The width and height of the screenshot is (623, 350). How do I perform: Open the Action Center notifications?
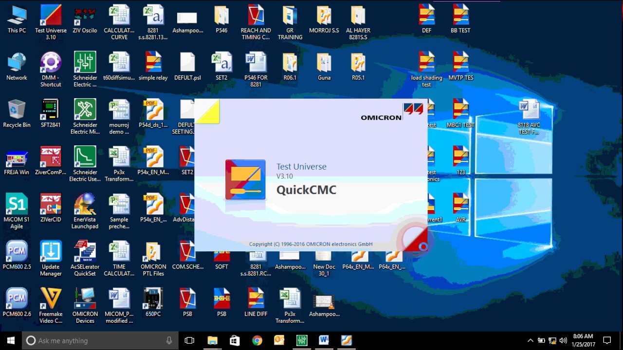607,340
